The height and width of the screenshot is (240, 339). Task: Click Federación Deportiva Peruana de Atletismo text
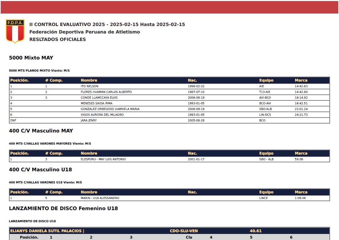(x=84, y=32)
